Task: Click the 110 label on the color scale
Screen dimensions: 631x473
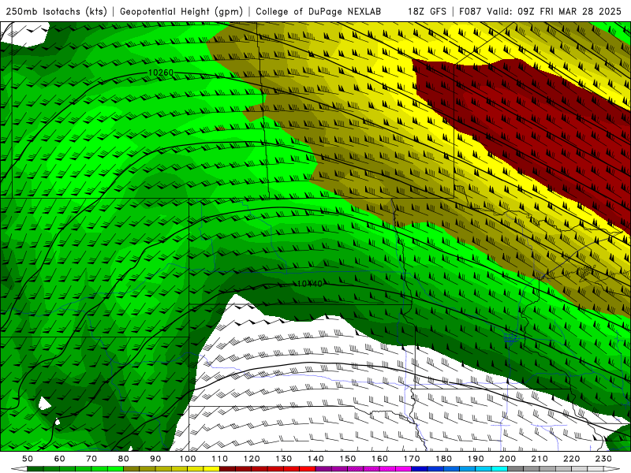Action: (x=219, y=459)
